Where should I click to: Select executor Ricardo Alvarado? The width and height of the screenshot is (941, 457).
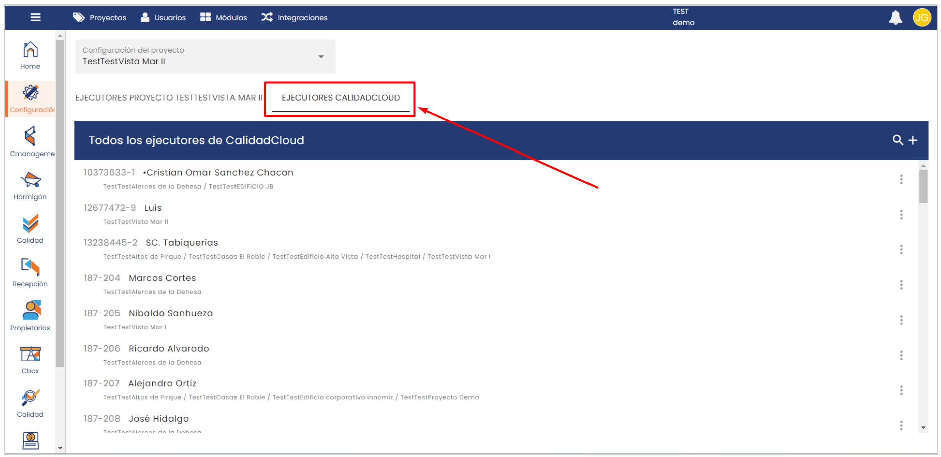point(169,348)
